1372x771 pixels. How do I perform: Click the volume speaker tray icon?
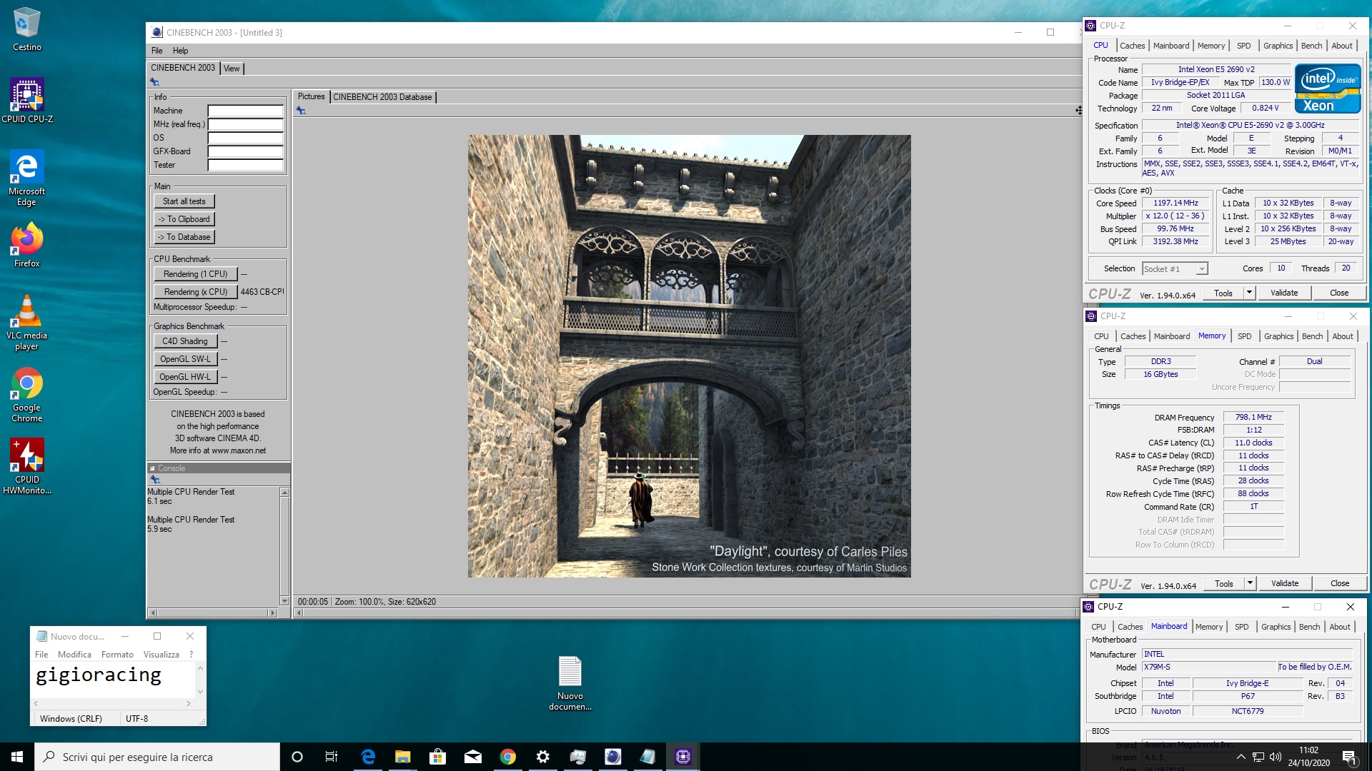tap(1276, 757)
